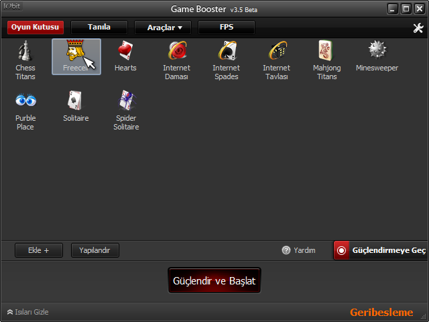Screen dimensions: 429x322
Task: Choose the Solitaire card icon
Action: click(75, 100)
